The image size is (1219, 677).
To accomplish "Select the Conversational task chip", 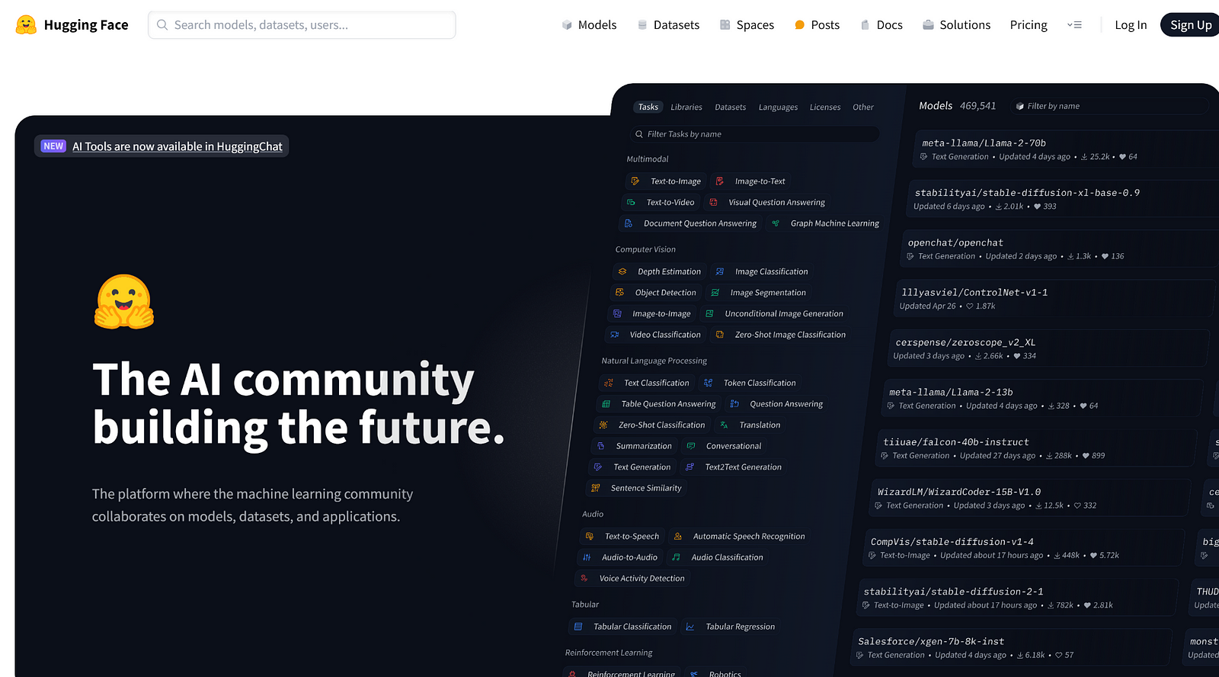I will tap(724, 446).
